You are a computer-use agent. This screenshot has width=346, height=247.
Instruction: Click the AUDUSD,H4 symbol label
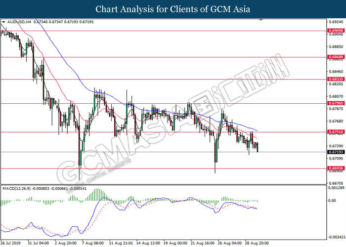point(17,22)
